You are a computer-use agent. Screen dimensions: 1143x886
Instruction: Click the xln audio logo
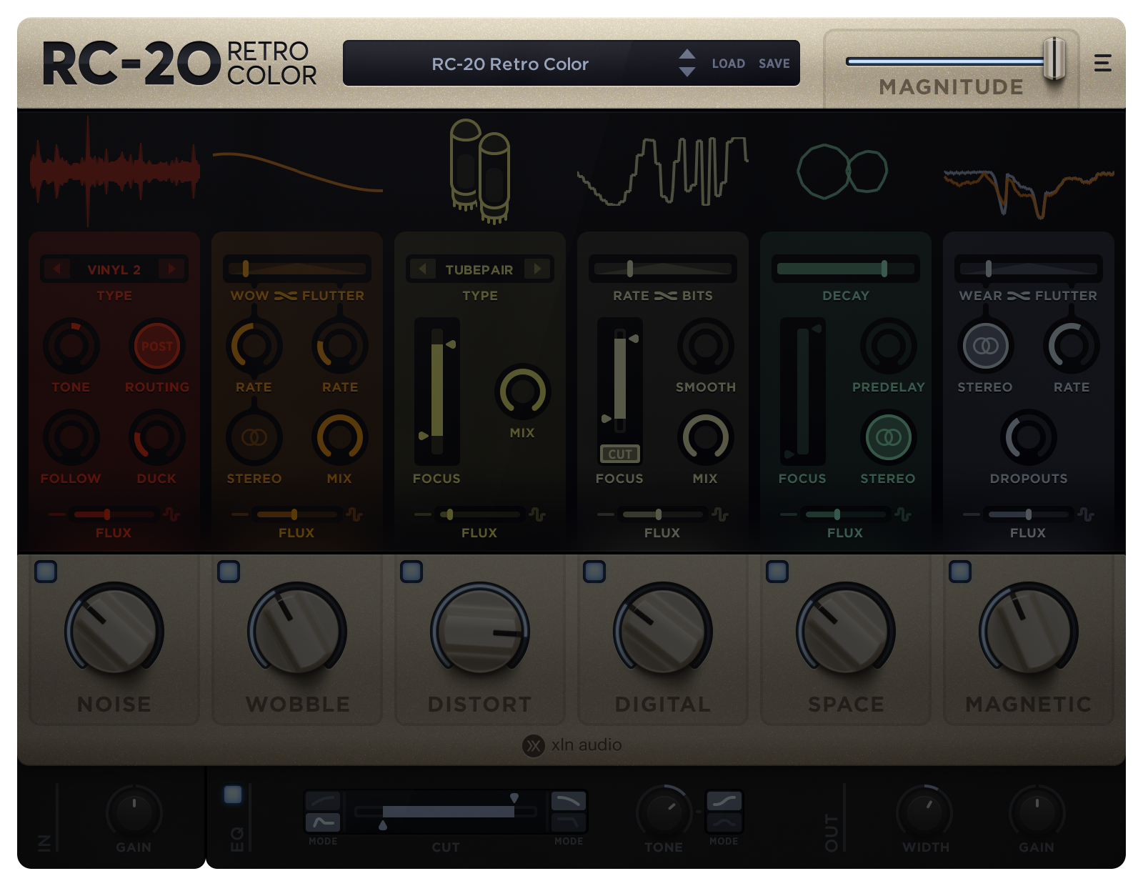[x=572, y=745]
